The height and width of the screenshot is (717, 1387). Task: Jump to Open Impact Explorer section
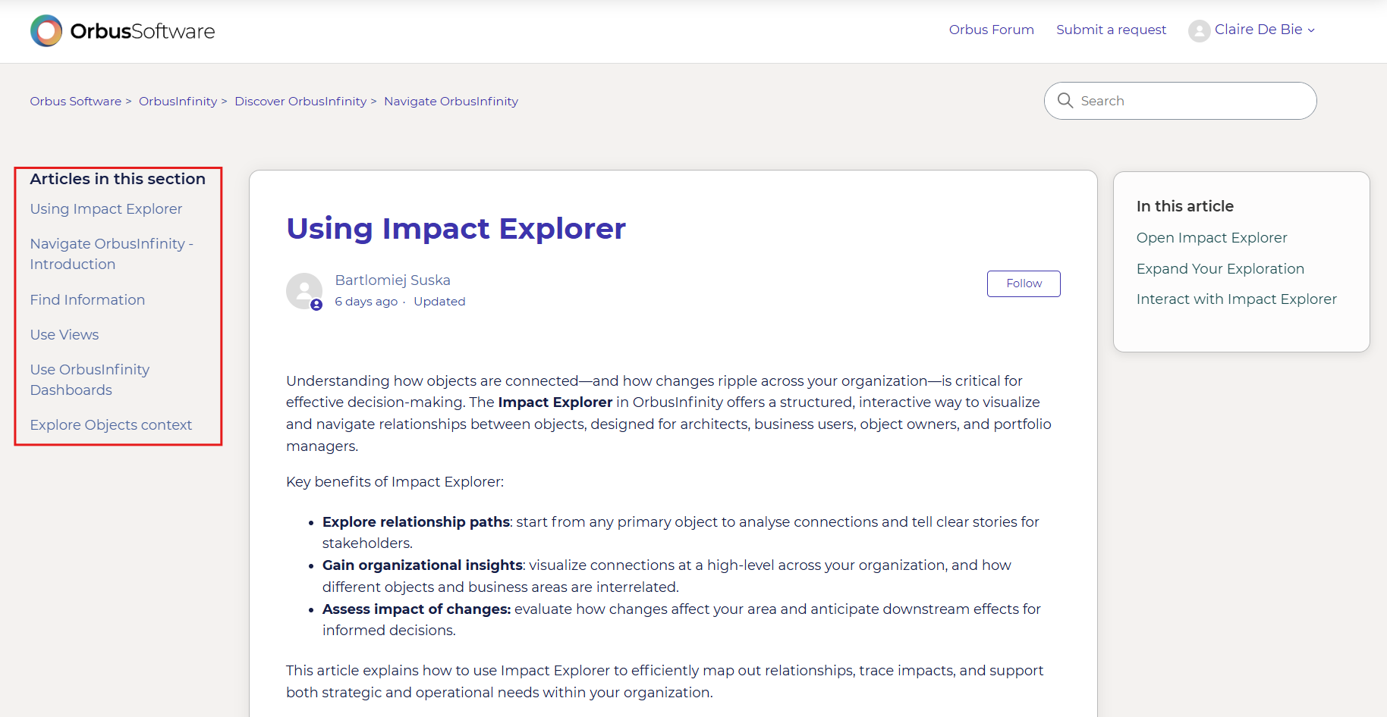(1212, 238)
